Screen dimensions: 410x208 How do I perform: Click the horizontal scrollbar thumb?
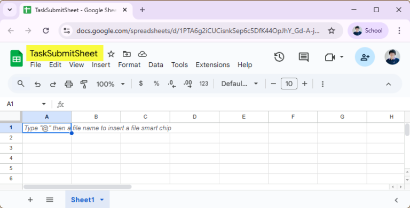coord(77,187)
